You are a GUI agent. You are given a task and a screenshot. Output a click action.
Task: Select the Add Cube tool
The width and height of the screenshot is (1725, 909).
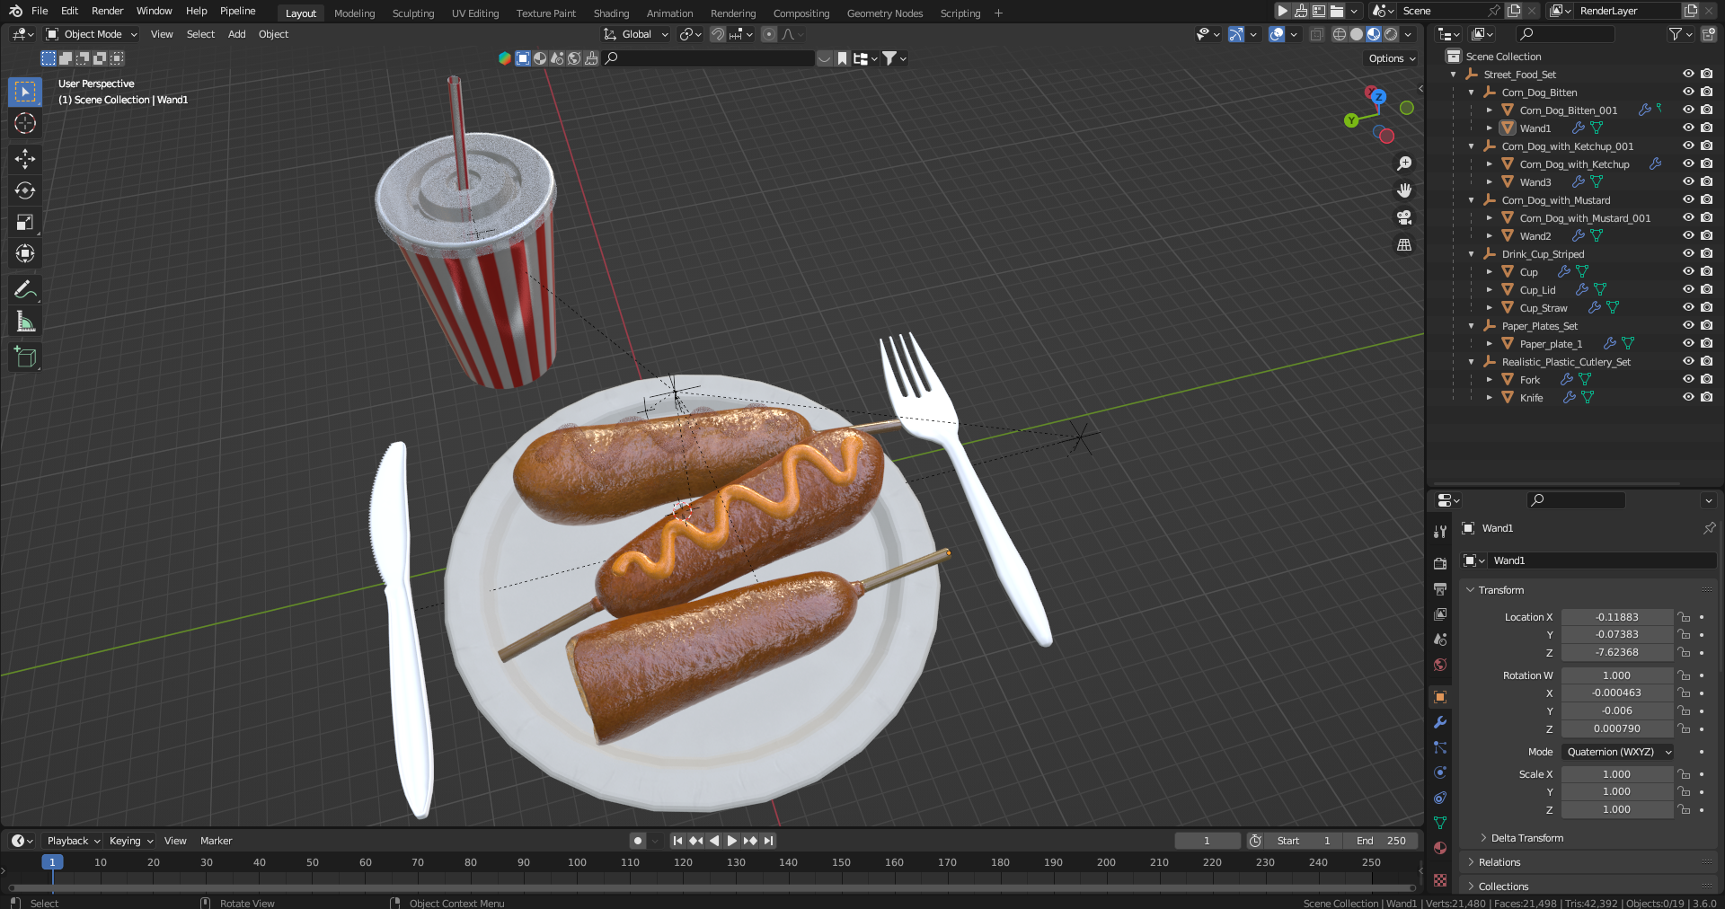point(25,357)
